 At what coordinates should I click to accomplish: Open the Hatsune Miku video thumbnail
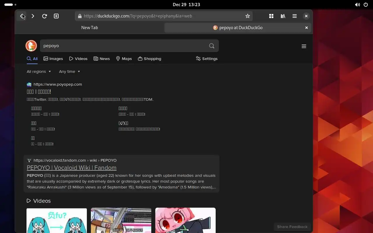click(57, 220)
